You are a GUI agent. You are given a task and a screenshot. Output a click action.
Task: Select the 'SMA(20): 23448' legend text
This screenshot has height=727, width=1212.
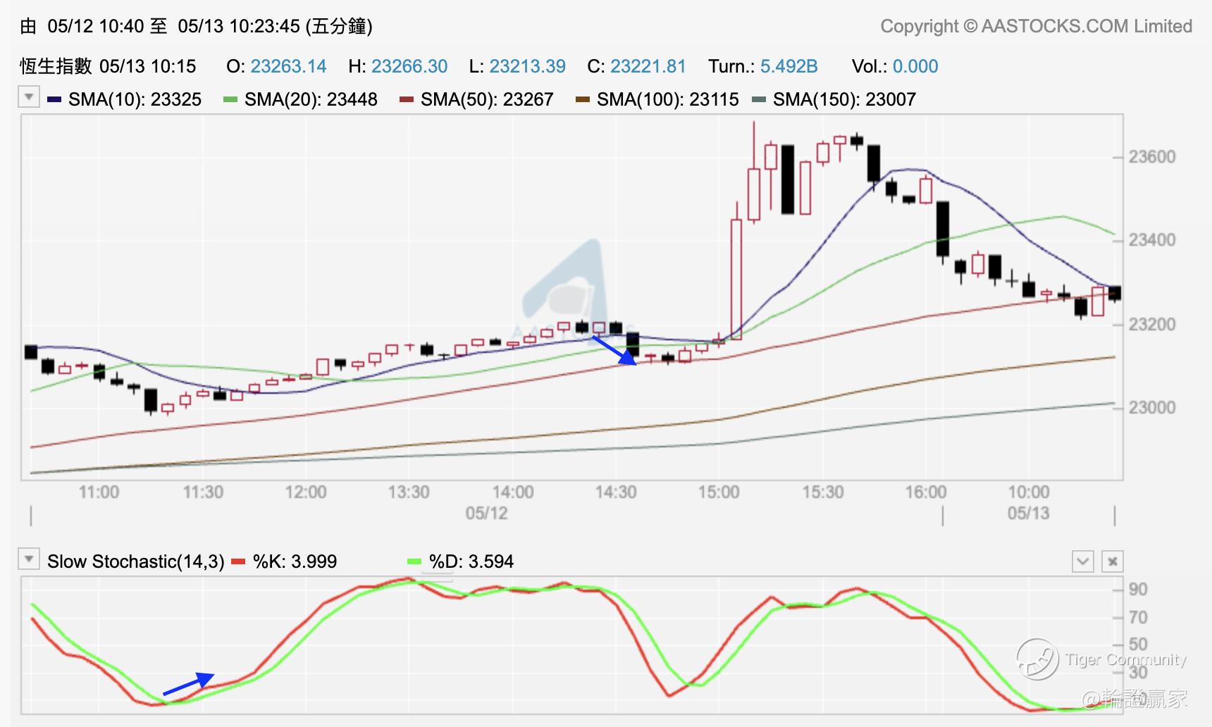(x=311, y=99)
